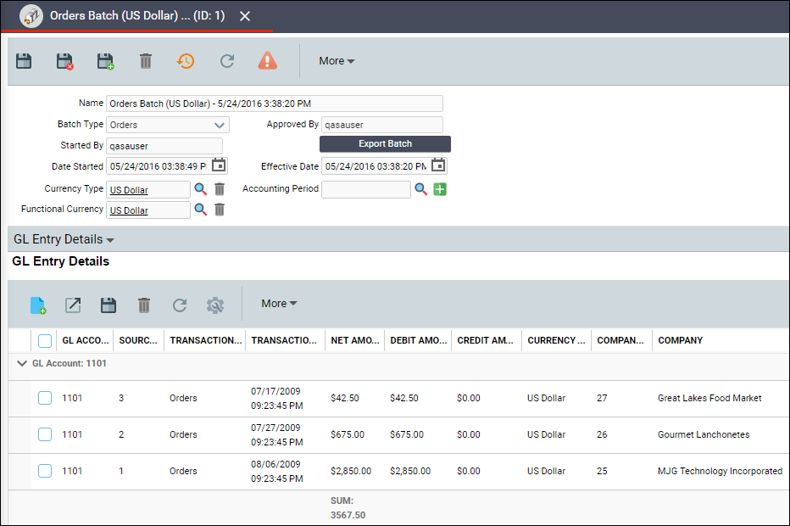Open the Effective Date calendar picker
The width and height of the screenshot is (790, 526).
click(438, 165)
